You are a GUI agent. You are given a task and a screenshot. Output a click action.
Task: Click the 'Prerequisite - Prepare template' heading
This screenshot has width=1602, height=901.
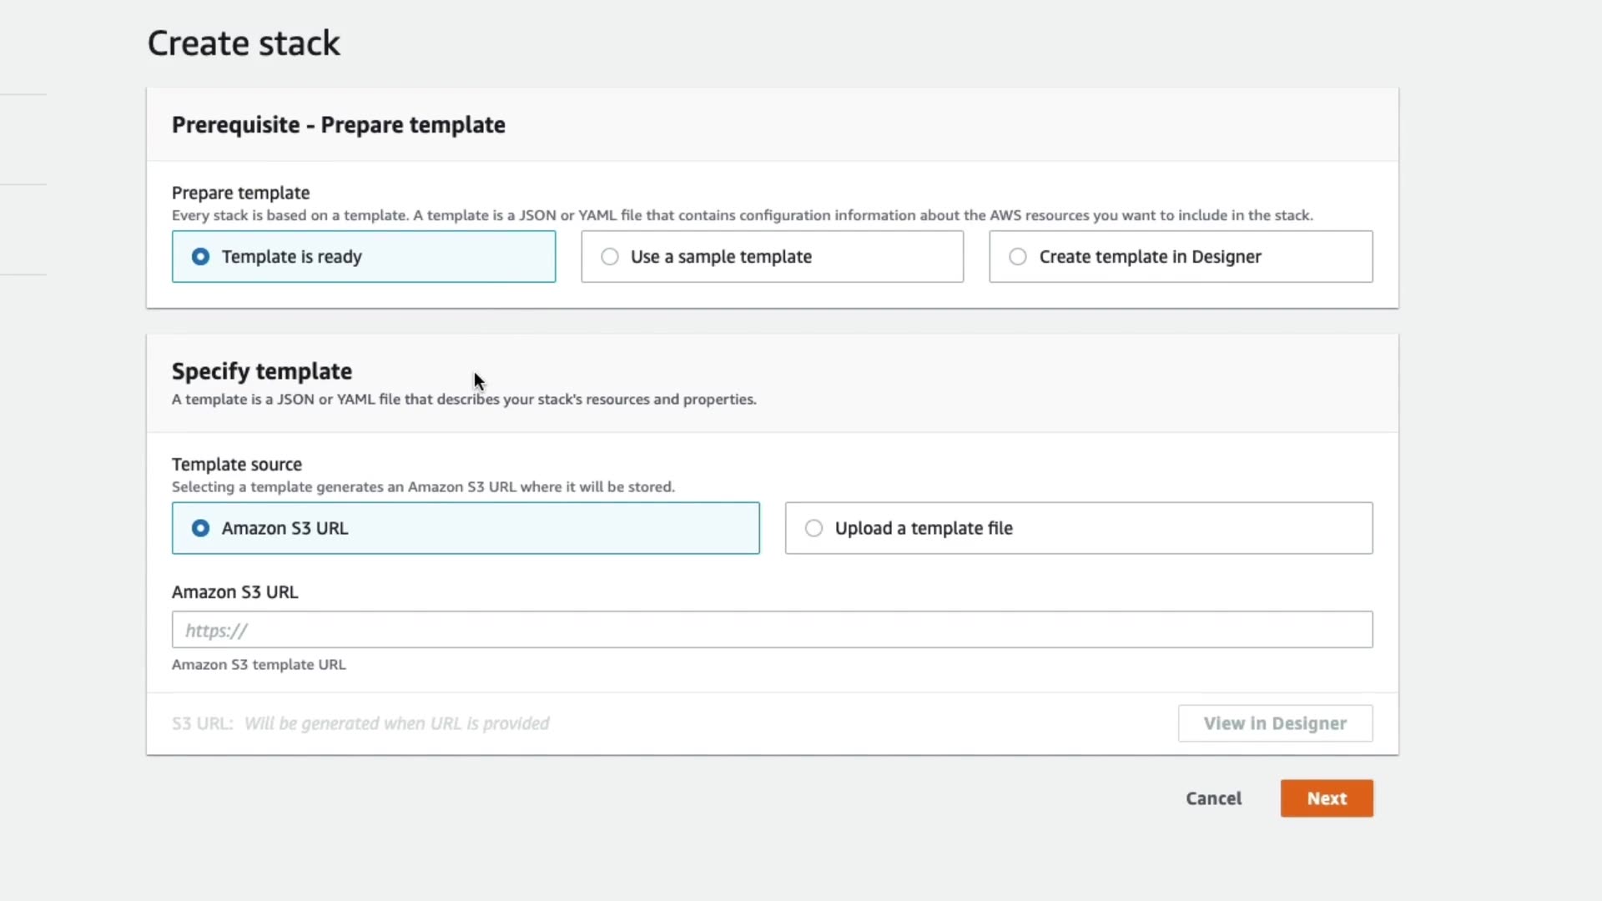tap(338, 125)
